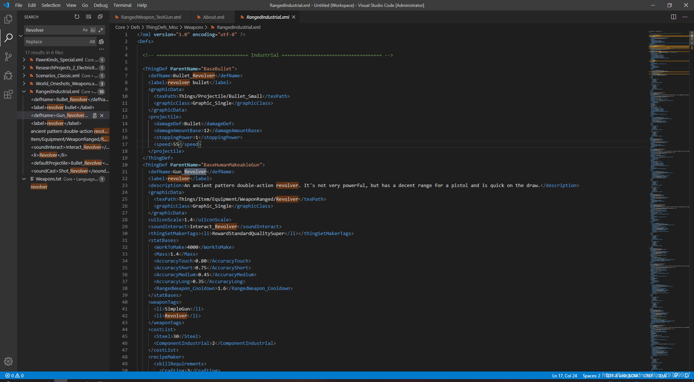
Task: Open the Manage gear menu
Action: (x=8, y=361)
